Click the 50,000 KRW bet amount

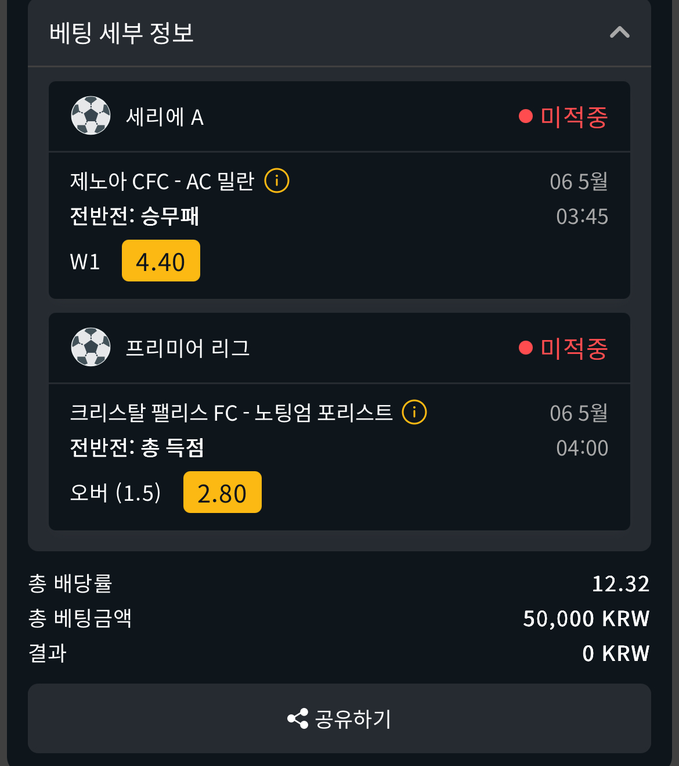586,619
